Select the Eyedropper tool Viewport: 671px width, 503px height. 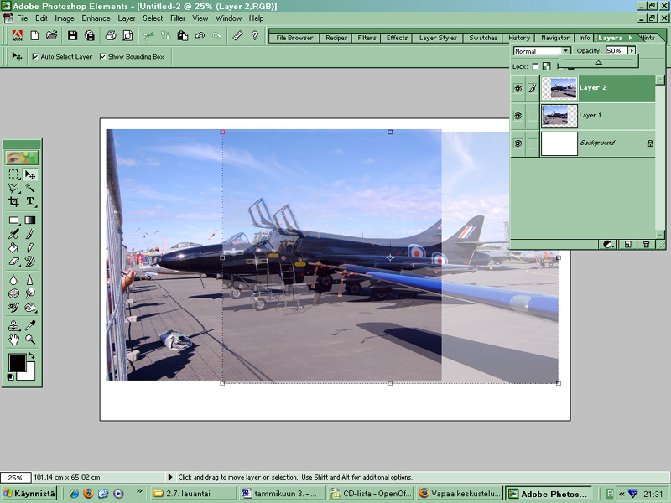(x=30, y=326)
